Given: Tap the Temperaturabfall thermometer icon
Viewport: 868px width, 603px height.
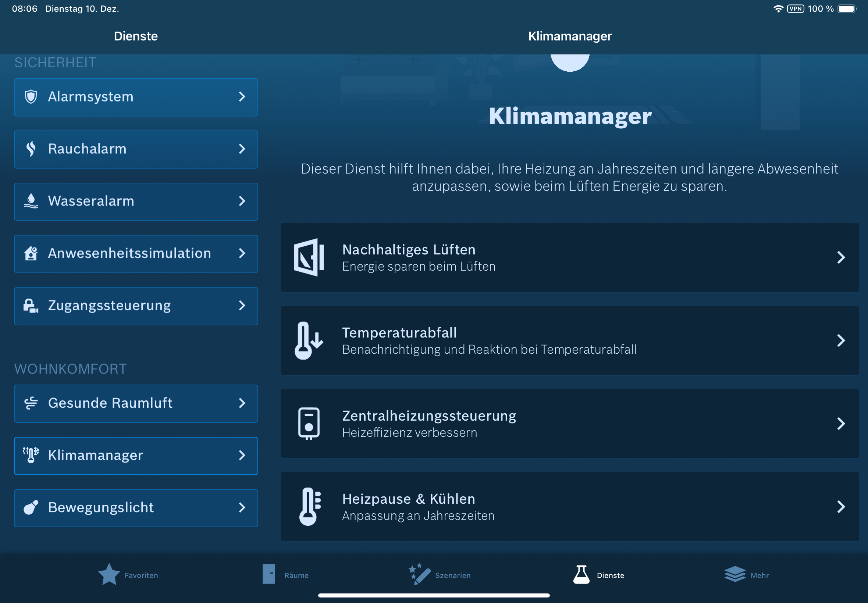Looking at the screenshot, I should [308, 340].
